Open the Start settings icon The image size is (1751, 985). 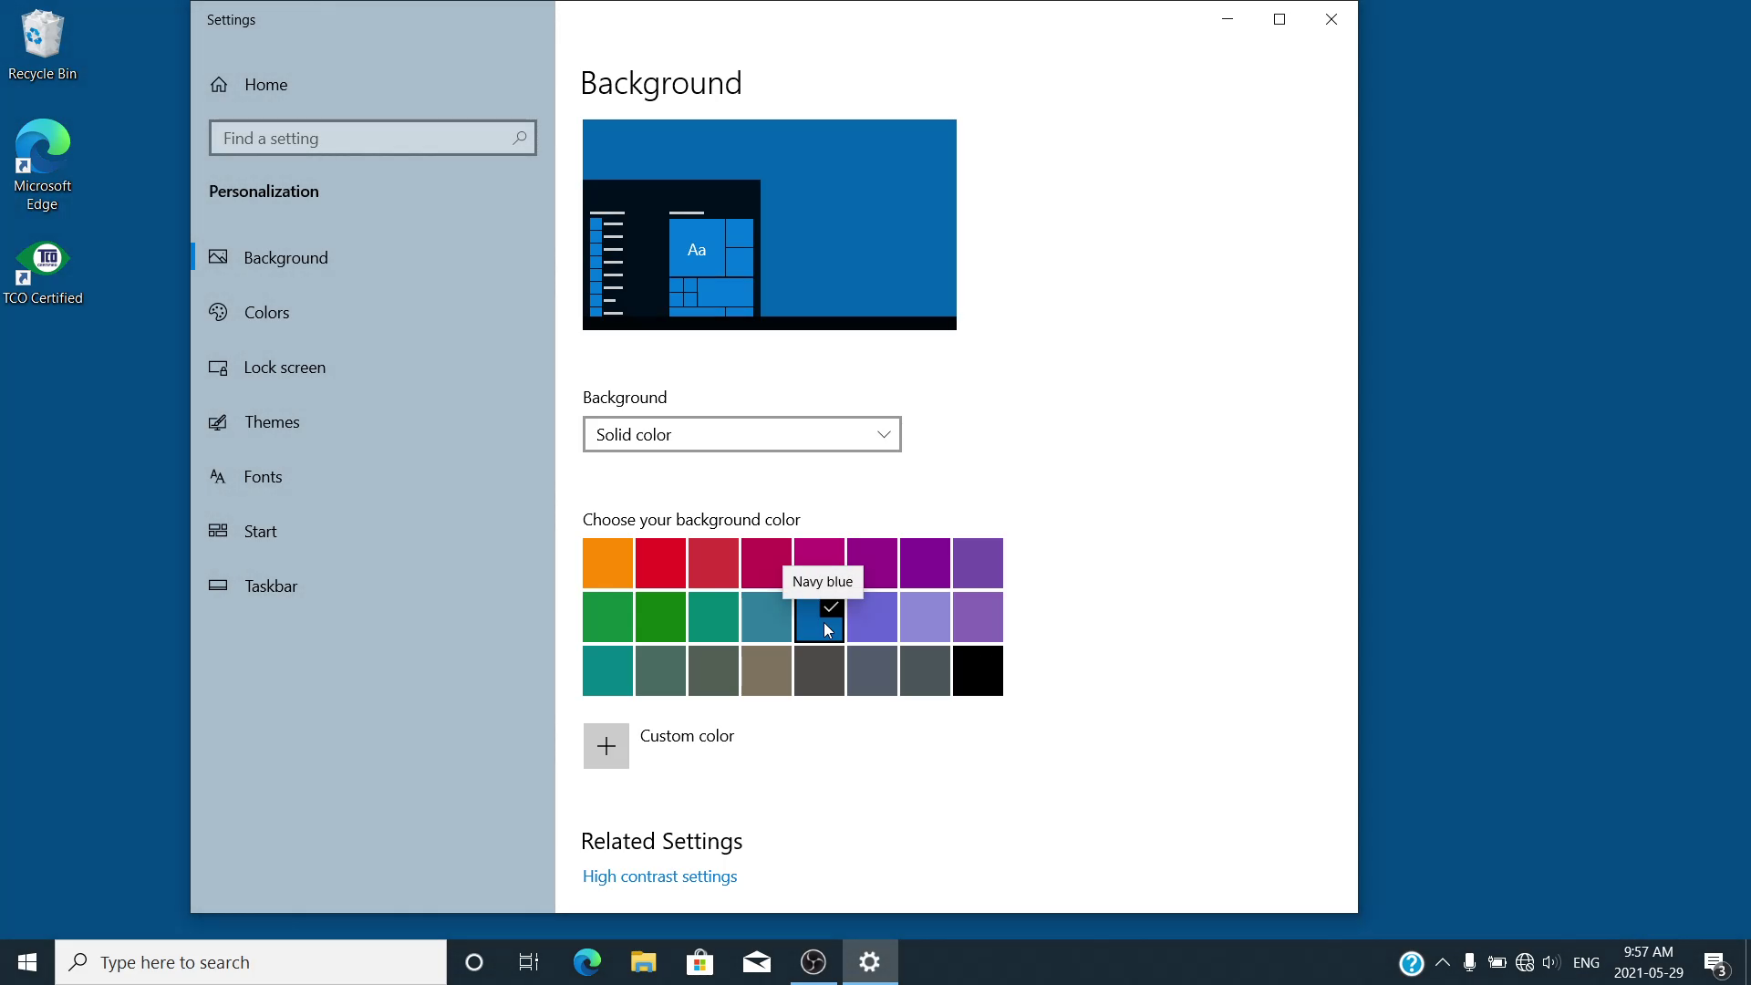218,531
